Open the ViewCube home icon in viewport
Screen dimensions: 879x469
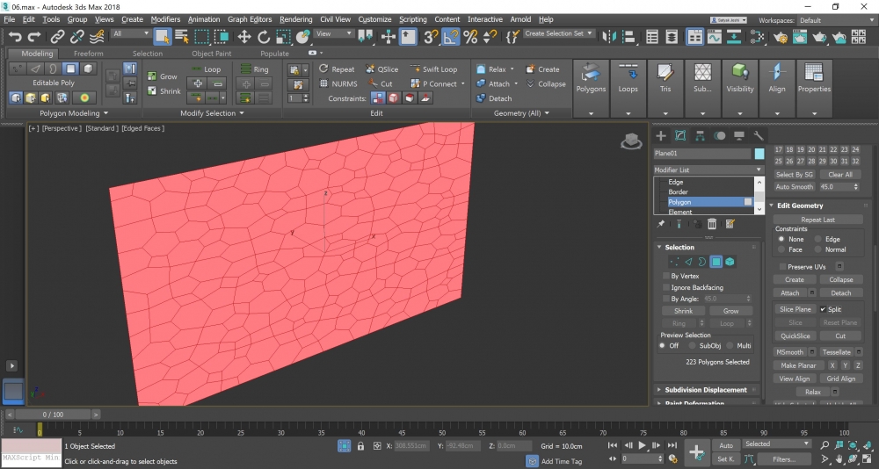point(630,141)
